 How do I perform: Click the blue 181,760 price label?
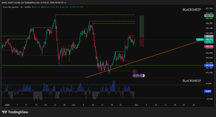pos(209,65)
